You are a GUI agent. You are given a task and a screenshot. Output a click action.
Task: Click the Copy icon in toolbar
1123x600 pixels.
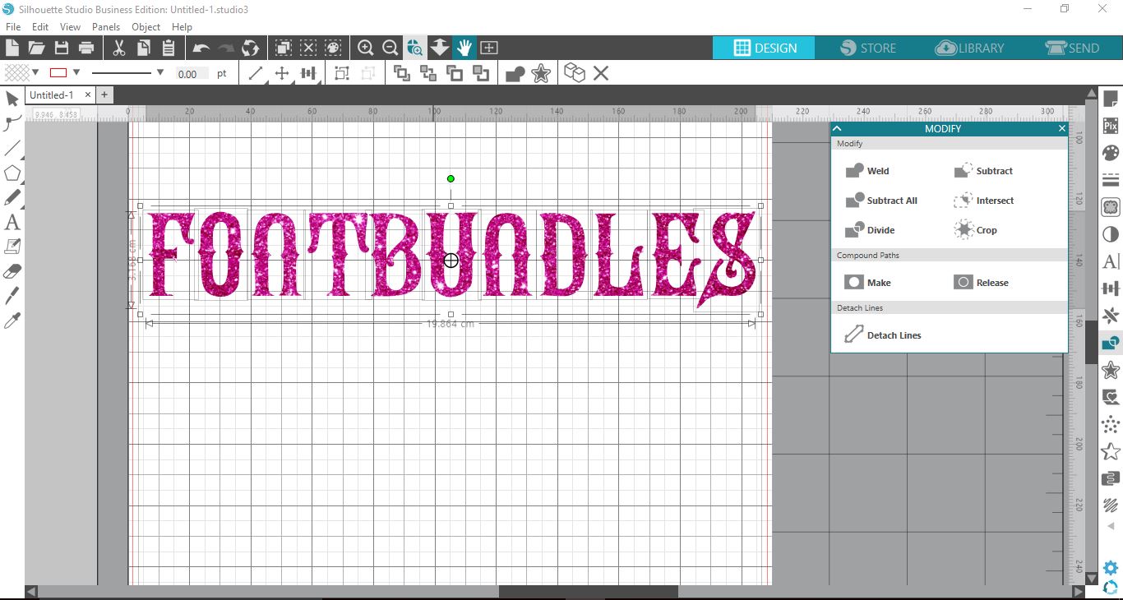tap(144, 48)
